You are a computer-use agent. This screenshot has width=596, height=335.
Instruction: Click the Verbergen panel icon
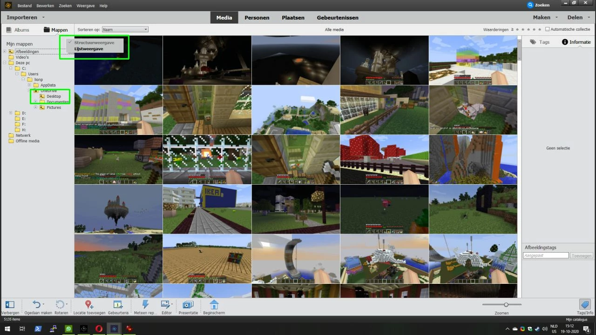10,305
